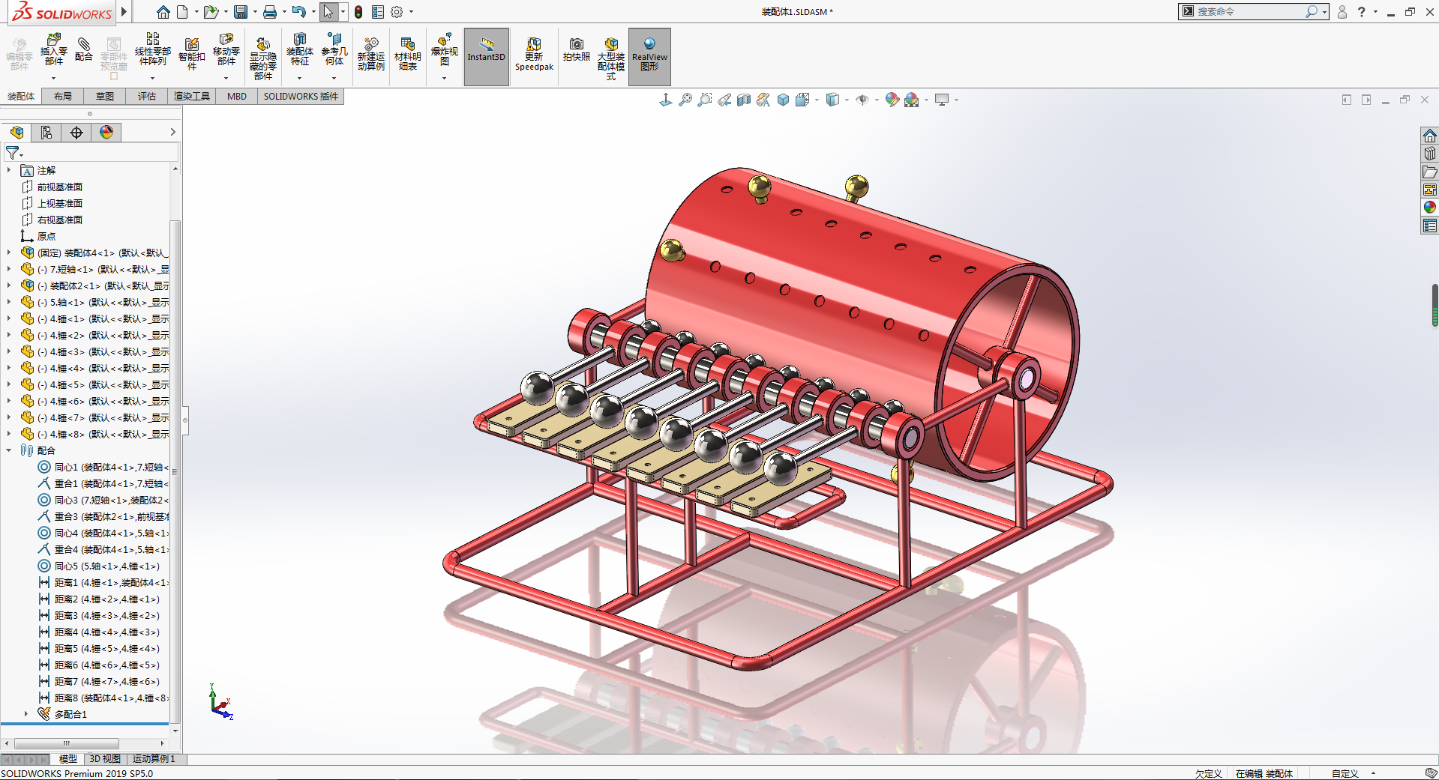This screenshot has height=780, width=1439.
Task: Open the DisplayManager color ball tab
Action: click(106, 133)
